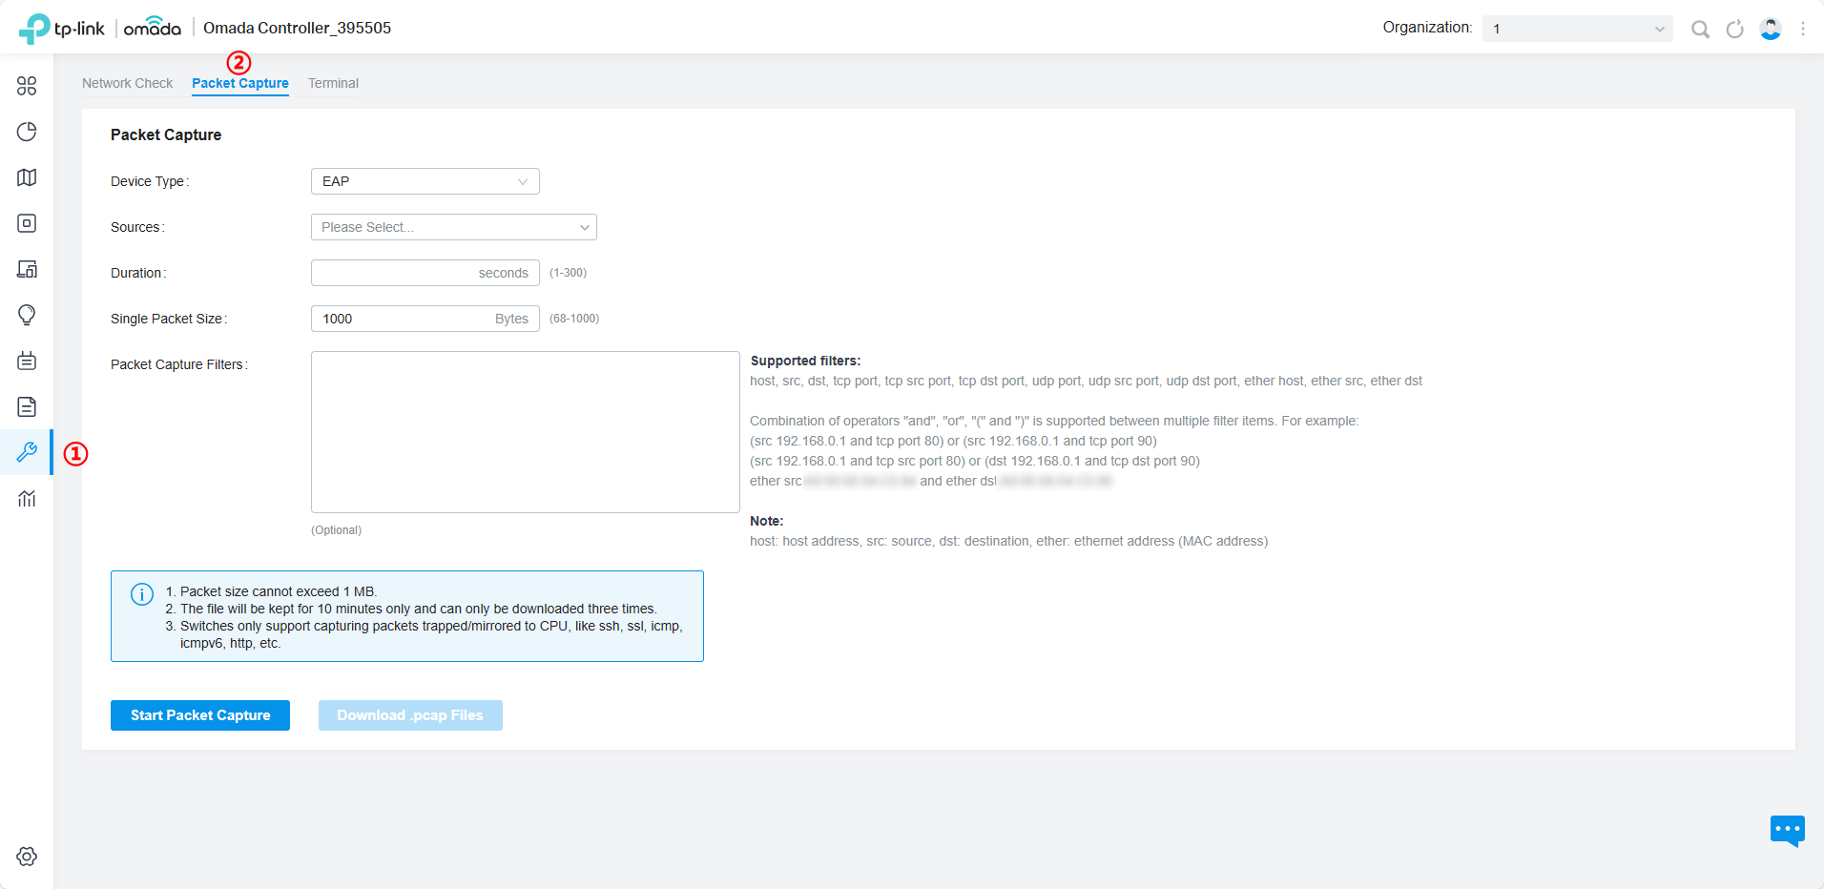This screenshot has width=1824, height=889.
Task: Open the Statistics pie-chart sidebar icon
Action: tap(27, 132)
